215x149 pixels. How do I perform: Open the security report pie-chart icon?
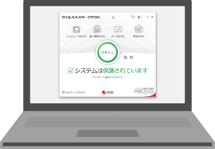tap(131, 57)
